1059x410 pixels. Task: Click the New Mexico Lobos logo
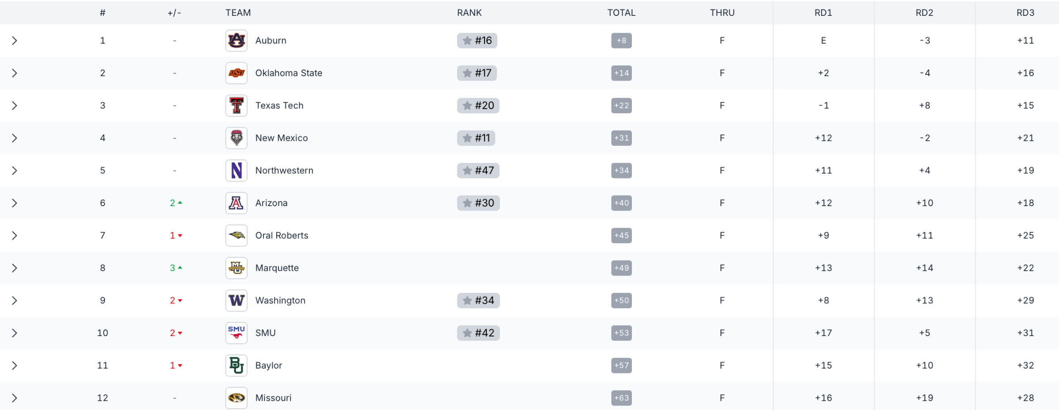point(236,138)
